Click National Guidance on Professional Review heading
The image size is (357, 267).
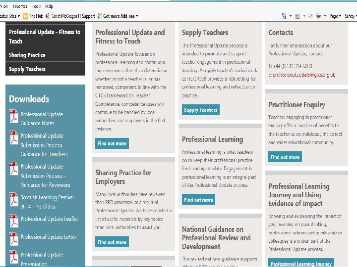point(216,238)
